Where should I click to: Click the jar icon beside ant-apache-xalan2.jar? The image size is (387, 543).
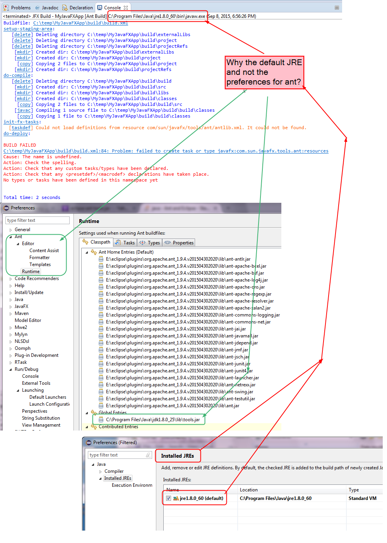pos(101,308)
